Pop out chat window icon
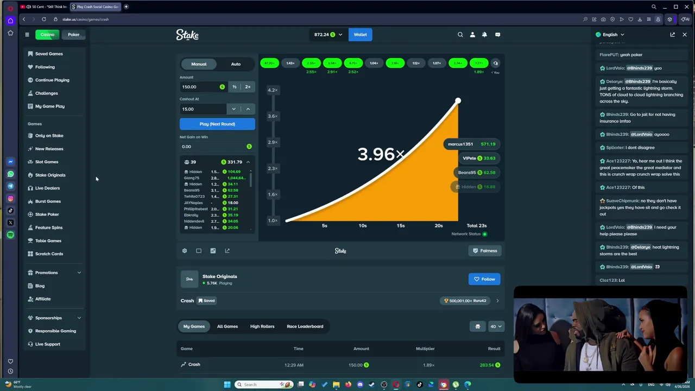The width and height of the screenshot is (695, 391). click(x=672, y=35)
